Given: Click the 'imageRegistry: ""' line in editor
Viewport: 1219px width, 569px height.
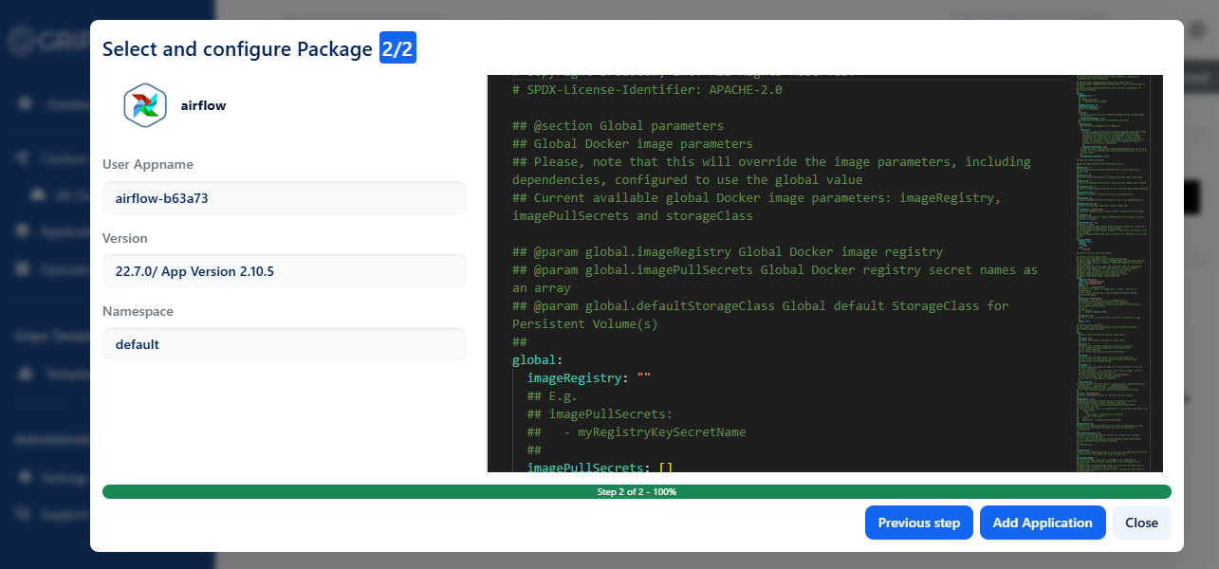Looking at the screenshot, I should (x=588, y=378).
